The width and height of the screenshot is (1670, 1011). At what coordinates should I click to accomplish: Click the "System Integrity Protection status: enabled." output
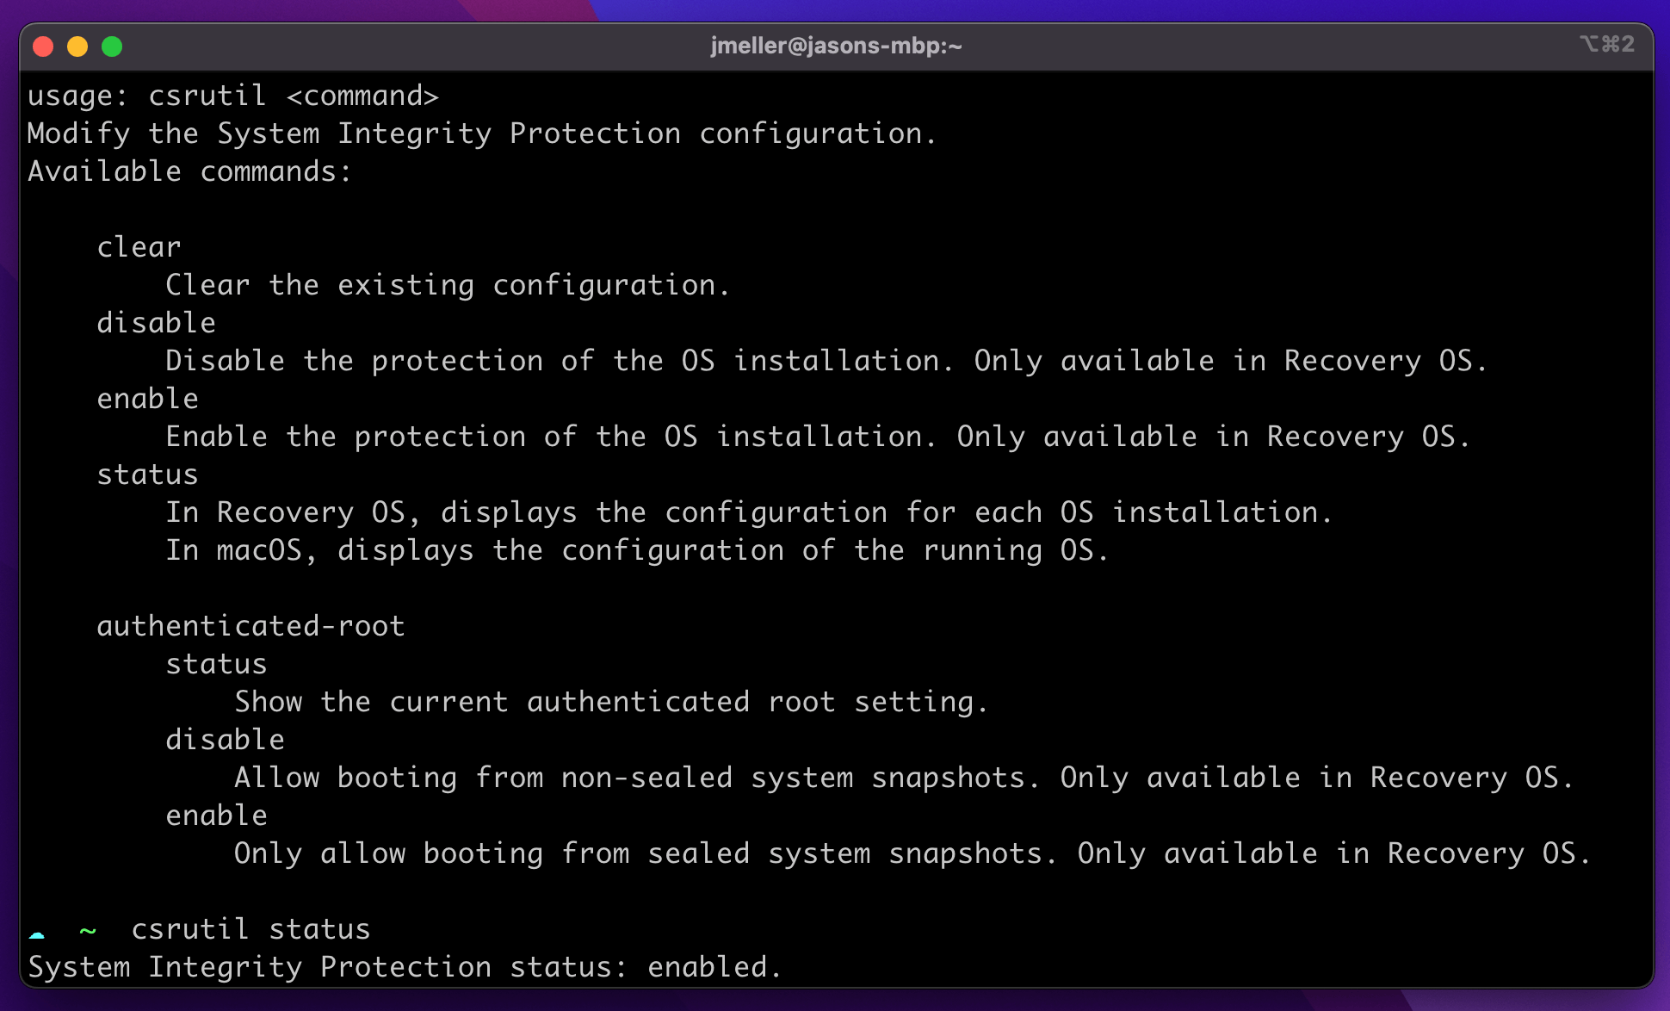[405, 967]
